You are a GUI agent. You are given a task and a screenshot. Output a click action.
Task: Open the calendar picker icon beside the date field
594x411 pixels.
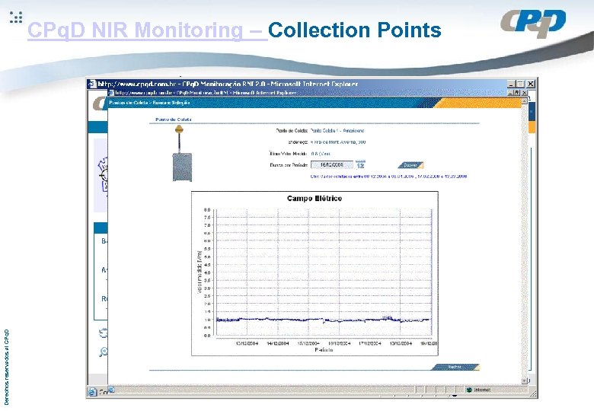[x=360, y=164]
